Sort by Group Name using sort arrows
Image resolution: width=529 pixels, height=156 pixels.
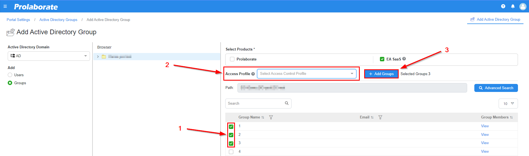(263, 117)
